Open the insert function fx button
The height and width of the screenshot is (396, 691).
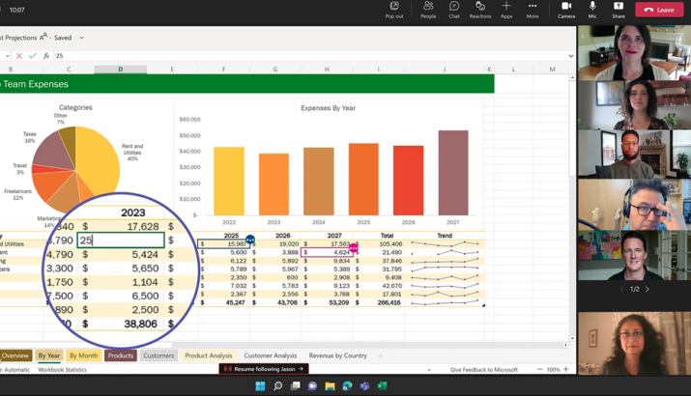(45, 56)
